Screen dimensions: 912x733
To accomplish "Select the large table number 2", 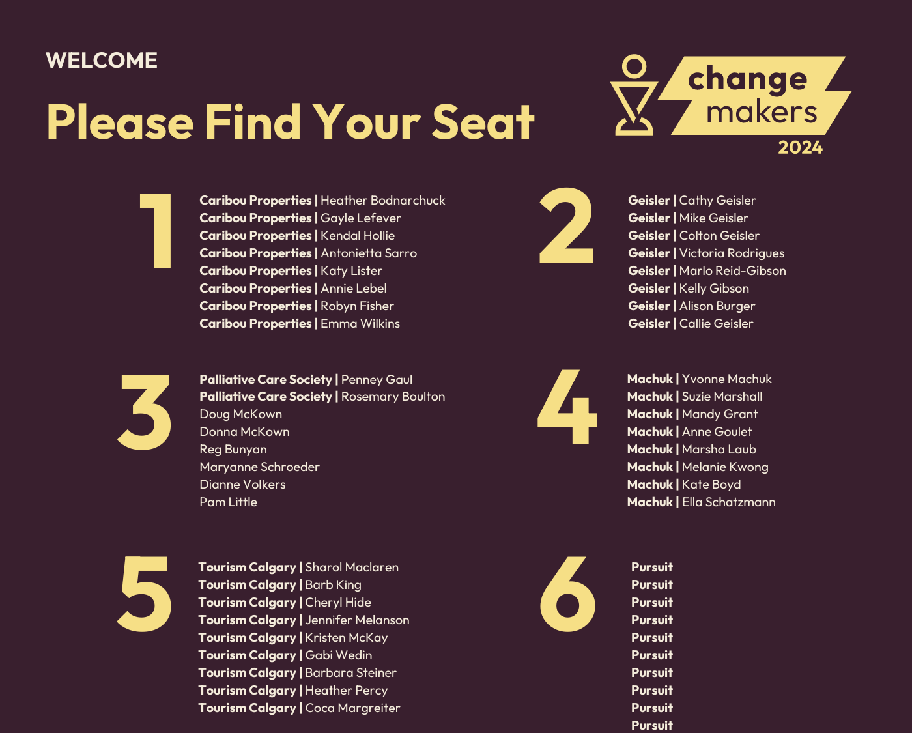I will tap(566, 225).
